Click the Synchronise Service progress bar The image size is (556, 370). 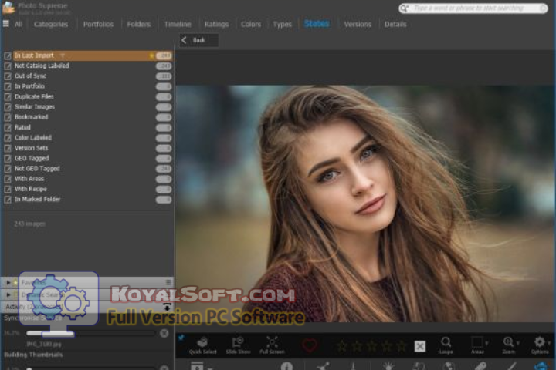(91, 333)
